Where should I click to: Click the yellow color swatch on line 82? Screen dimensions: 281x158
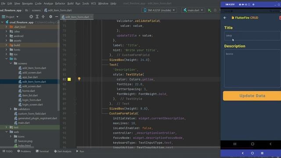[x=69, y=79]
